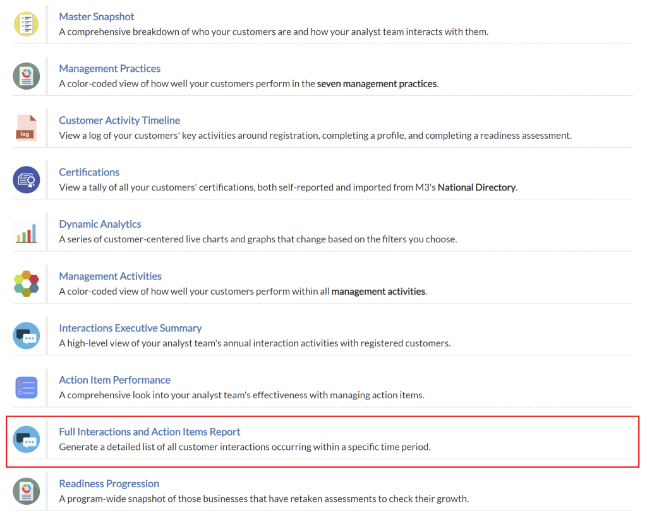
Task: Click the log file icon for Customer Activity Timeline
Action: 26,127
